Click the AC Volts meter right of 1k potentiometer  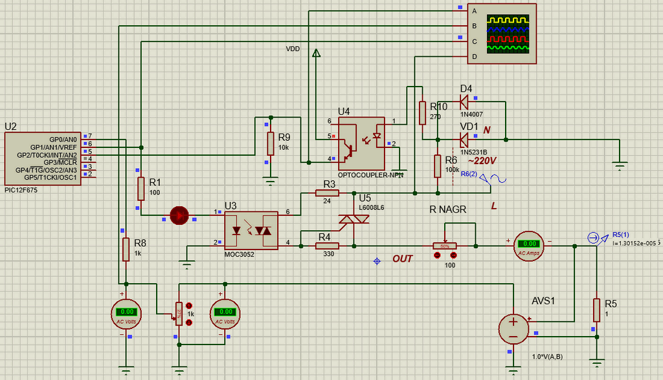pyautogui.click(x=225, y=314)
